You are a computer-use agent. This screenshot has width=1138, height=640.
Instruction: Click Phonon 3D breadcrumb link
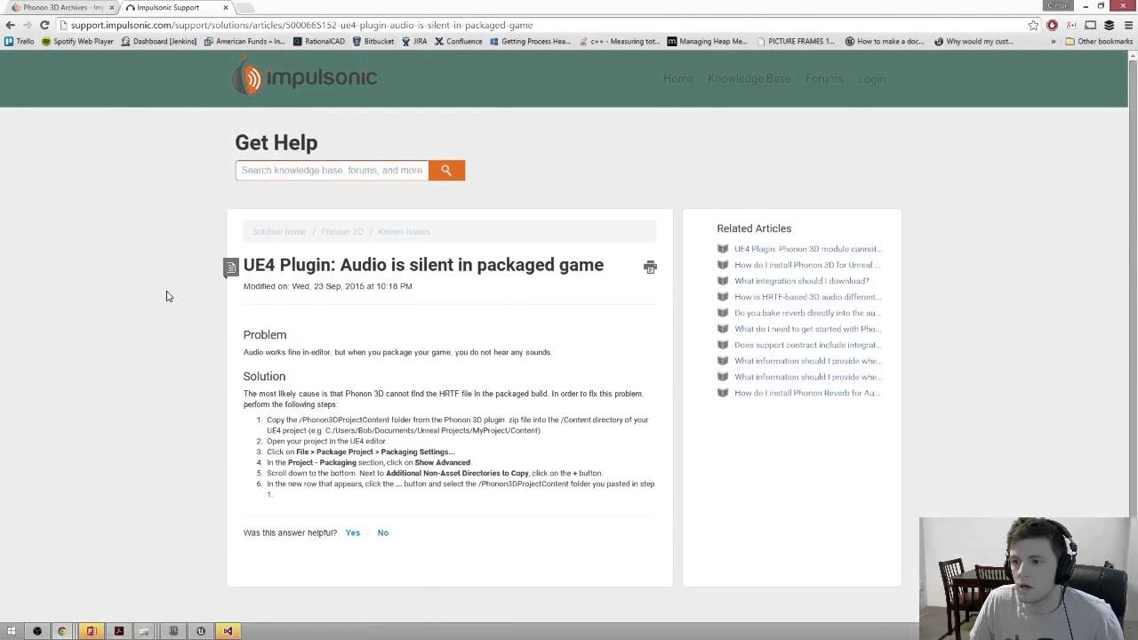point(342,232)
